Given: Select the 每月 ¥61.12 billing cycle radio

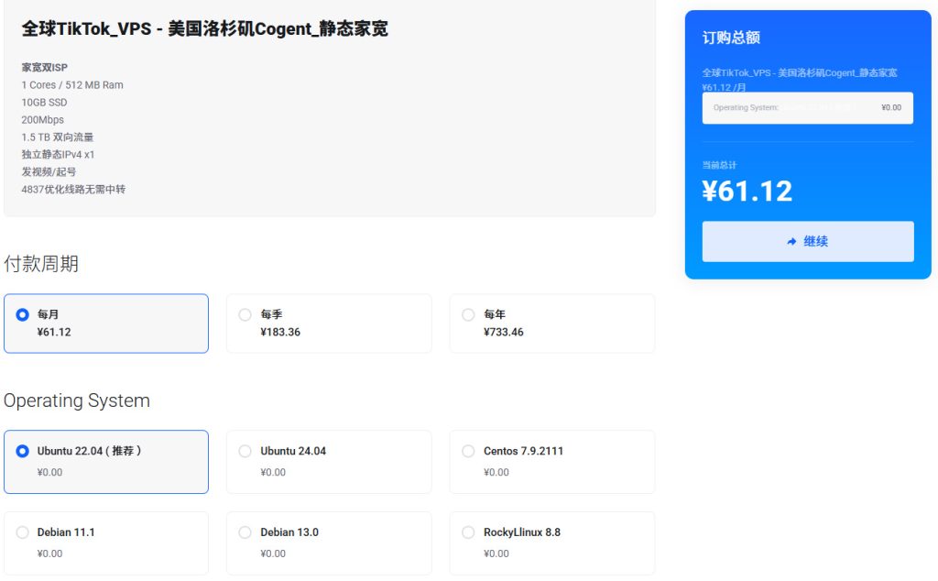Looking at the screenshot, I should click(x=22, y=314).
